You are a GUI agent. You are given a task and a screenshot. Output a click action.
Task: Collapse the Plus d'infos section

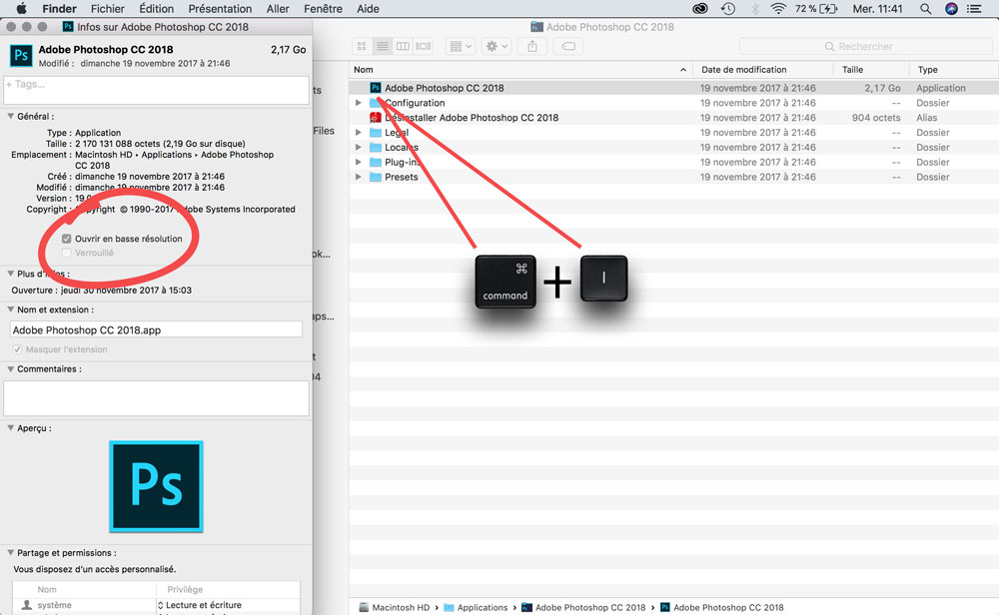click(x=10, y=274)
